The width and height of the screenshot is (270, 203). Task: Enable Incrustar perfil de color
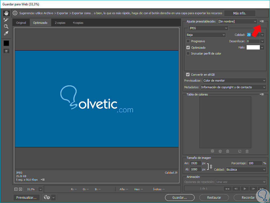pos(188,53)
